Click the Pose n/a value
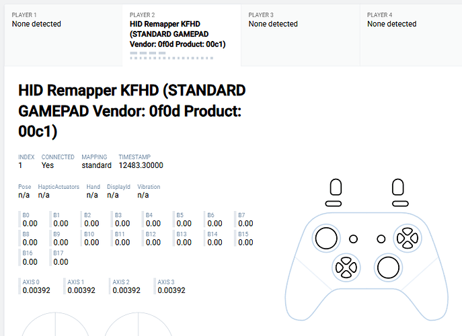Screen dimensions: 462x336 point(24,195)
